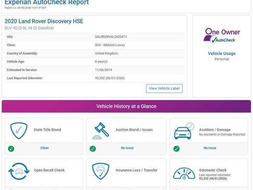Click No Issue under Accident / Damage
This screenshot has height=190, width=253.
[210, 148]
